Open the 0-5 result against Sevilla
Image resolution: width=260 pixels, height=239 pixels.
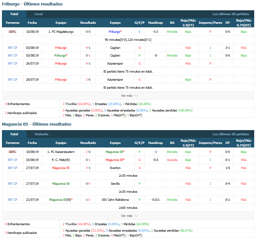point(88,183)
